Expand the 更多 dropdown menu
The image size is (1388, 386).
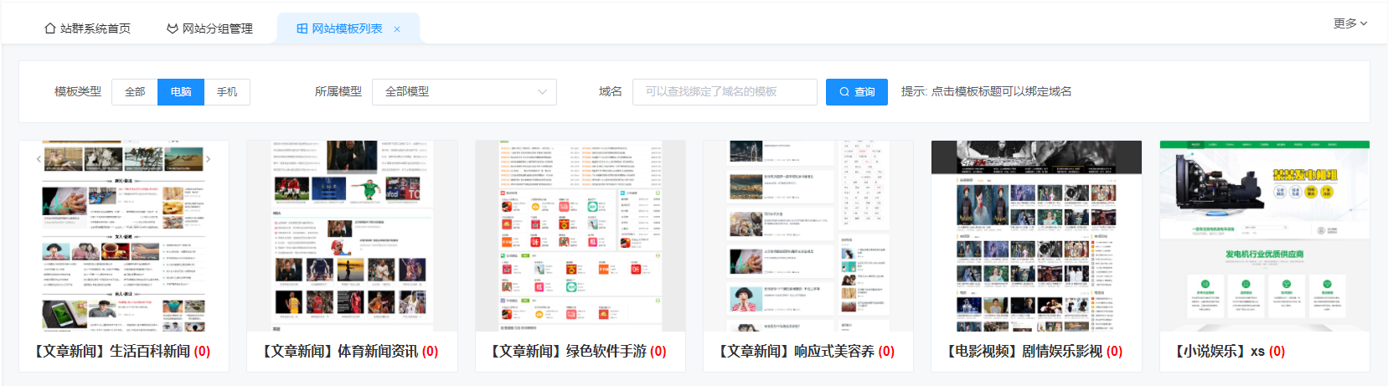(x=1349, y=23)
